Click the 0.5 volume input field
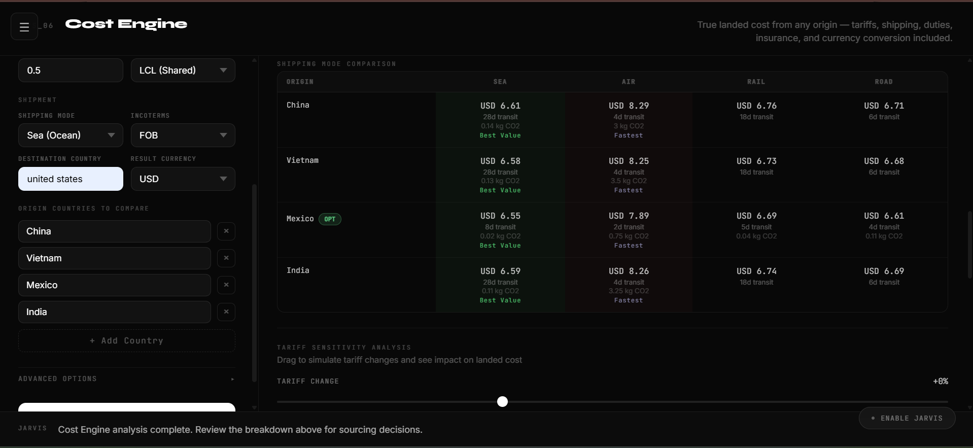This screenshot has width=973, height=448. 71,71
